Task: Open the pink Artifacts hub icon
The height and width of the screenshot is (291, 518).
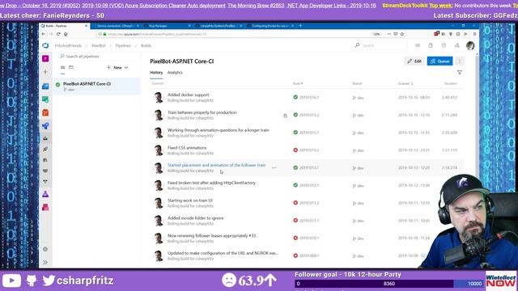Action: [45, 207]
